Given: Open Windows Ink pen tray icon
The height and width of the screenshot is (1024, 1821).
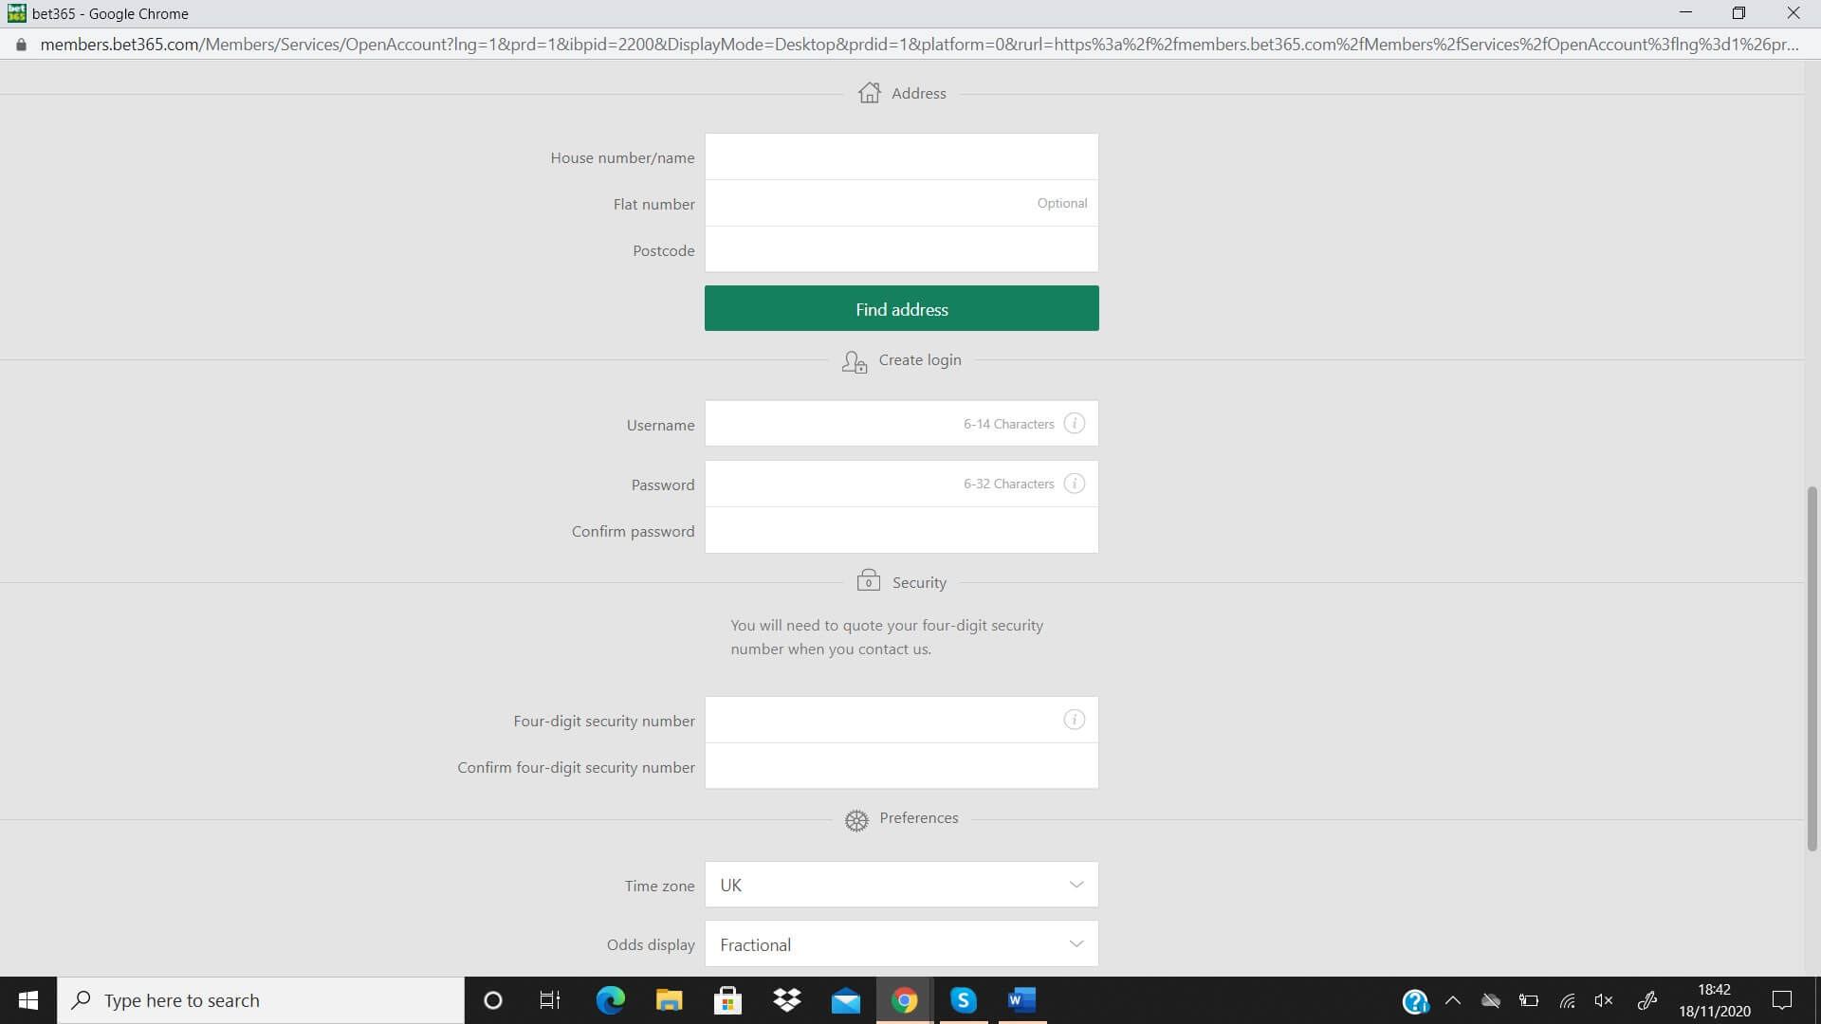Looking at the screenshot, I should [x=1647, y=1000].
